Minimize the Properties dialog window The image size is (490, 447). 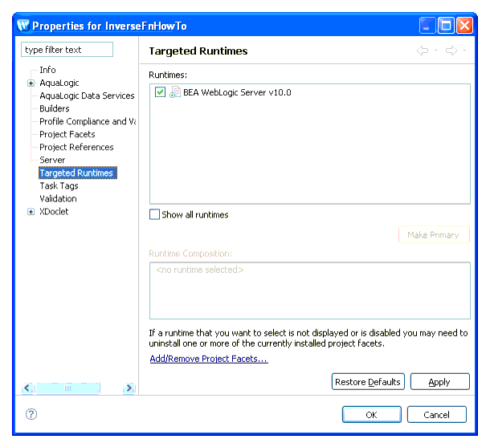click(x=427, y=26)
